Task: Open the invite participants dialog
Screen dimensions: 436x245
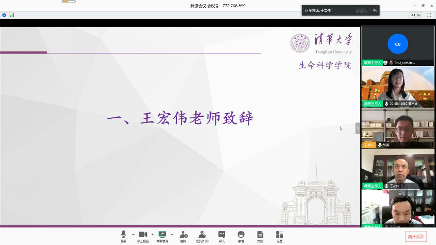Action: click(x=183, y=236)
